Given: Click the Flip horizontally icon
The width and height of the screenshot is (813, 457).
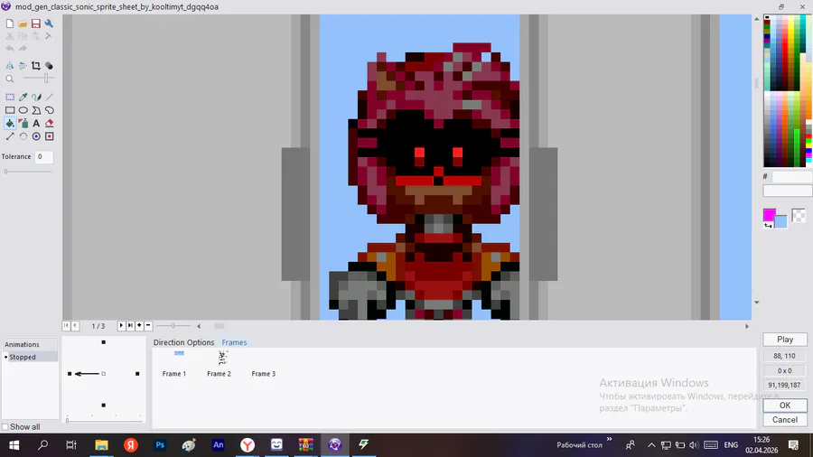Looking at the screenshot, I should (10, 66).
